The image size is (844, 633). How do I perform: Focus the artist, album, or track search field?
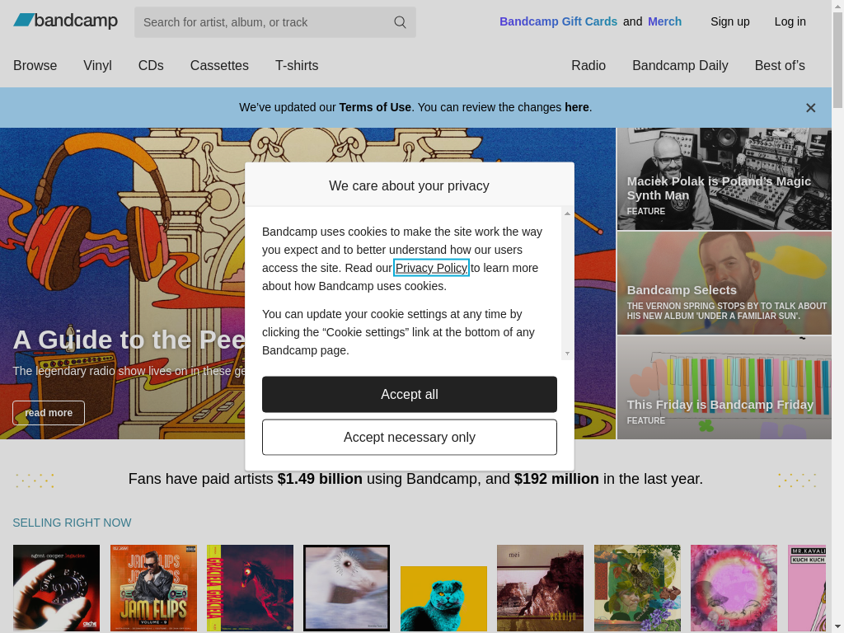click(x=275, y=22)
